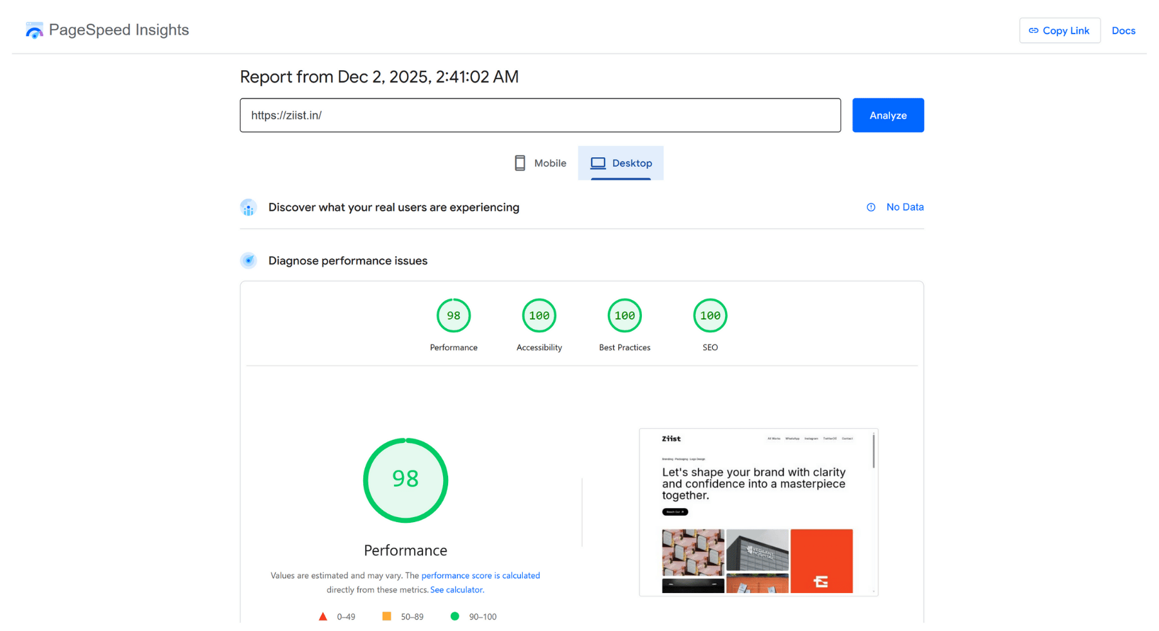The width and height of the screenshot is (1159, 631).
Task: Click the No Data info icon
Action: [x=871, y=207]
